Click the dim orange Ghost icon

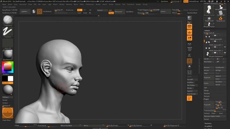pos(189,61)
